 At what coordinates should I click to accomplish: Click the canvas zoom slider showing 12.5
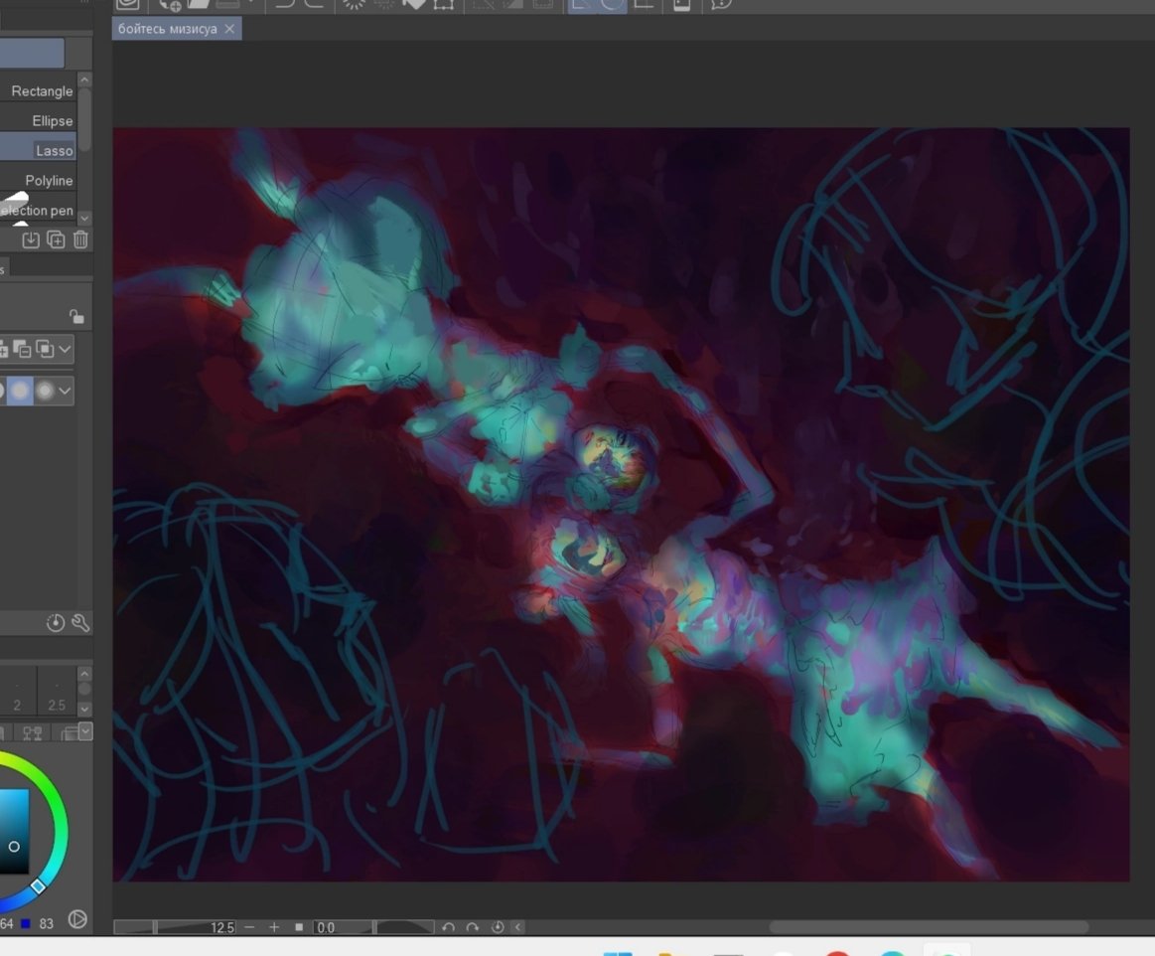[176, 927]
